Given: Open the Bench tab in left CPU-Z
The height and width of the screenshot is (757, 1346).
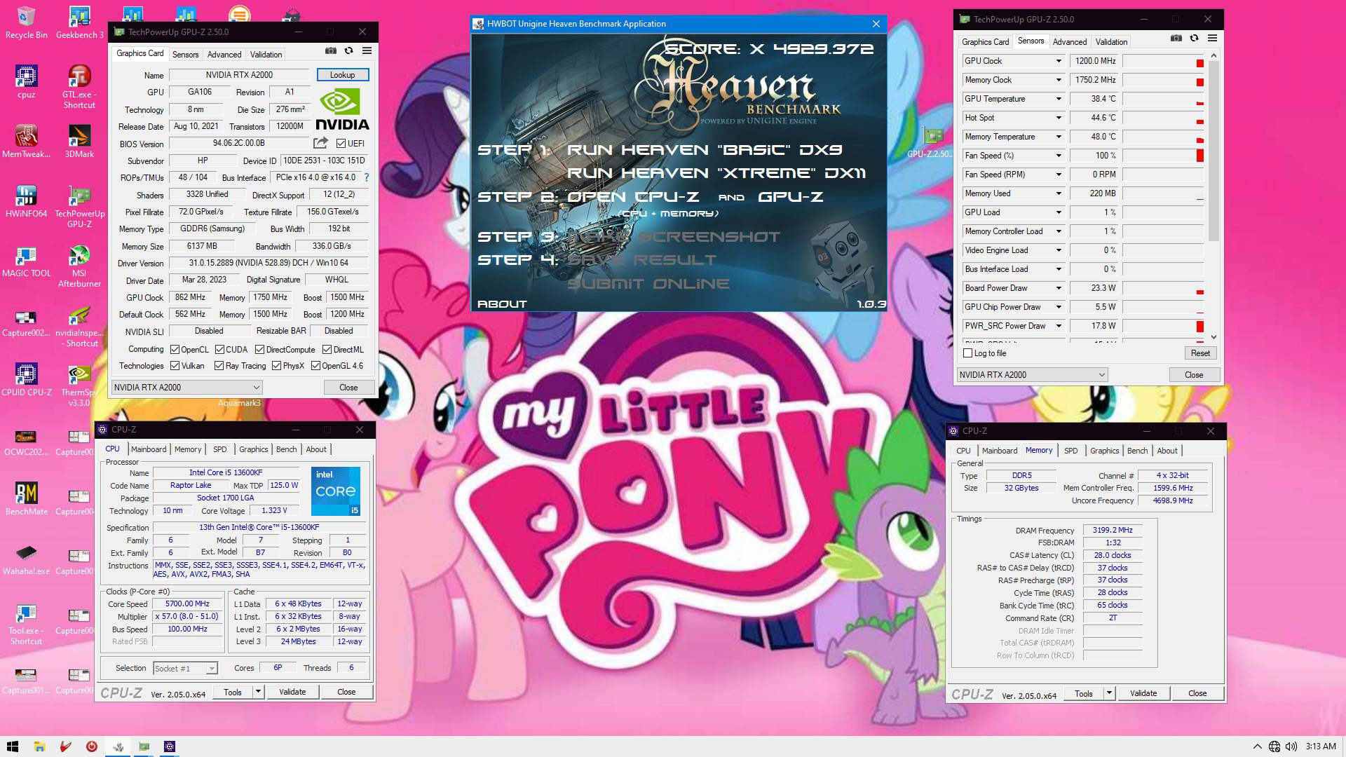Looking at the screenshot, I should click(x=286, y=449).
